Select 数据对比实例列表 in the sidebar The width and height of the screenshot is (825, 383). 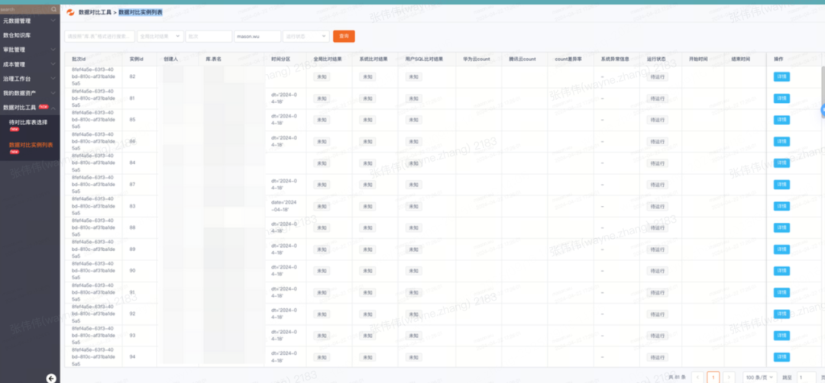pos(31,144)
